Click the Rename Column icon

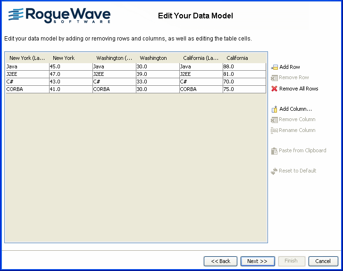[x=274, y=131]
